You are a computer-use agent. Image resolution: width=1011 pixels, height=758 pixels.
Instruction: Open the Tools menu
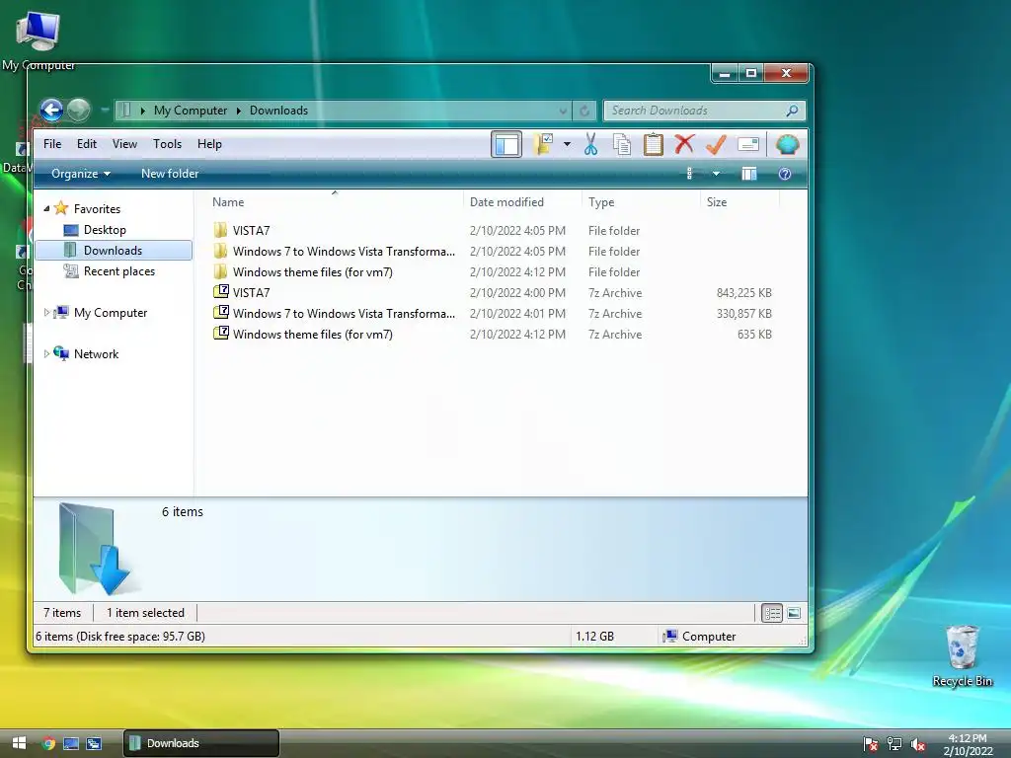[167, 144]
